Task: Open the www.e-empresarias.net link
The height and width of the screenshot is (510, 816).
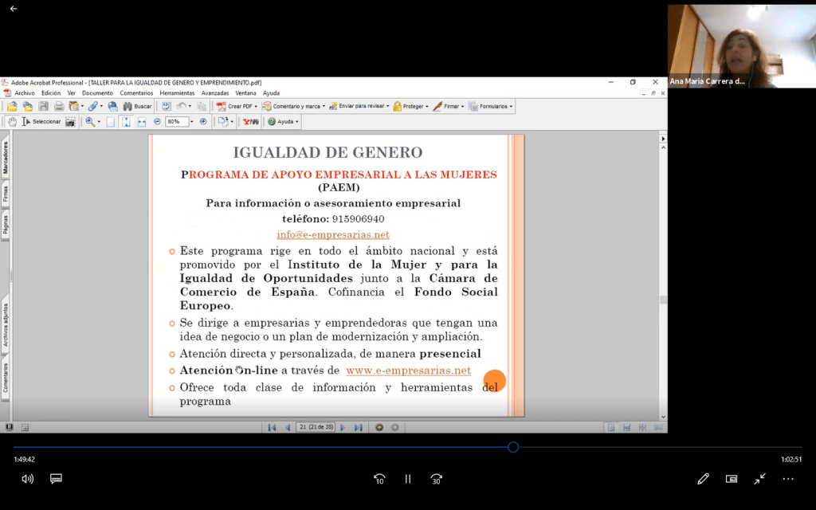Action: [x=408, y=371]
